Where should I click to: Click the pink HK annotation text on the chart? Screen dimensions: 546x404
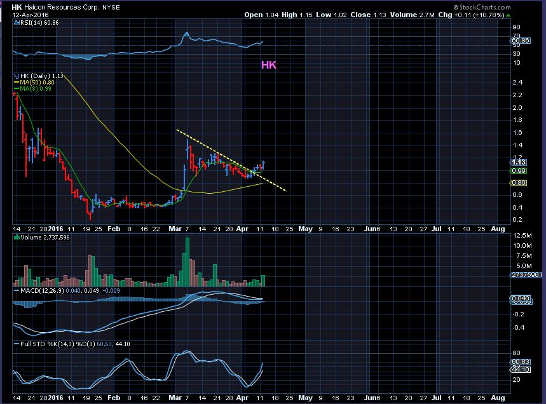pyautogui.click(x=269, y=65)
